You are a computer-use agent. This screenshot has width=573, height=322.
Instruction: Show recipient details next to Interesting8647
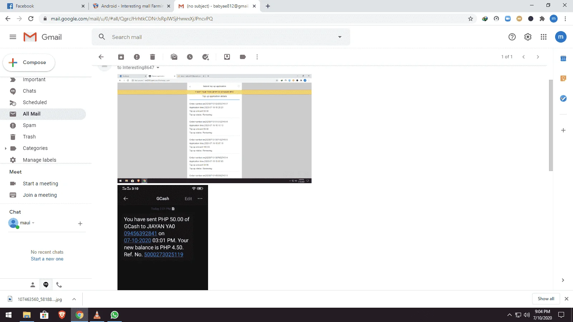(158, 68)
